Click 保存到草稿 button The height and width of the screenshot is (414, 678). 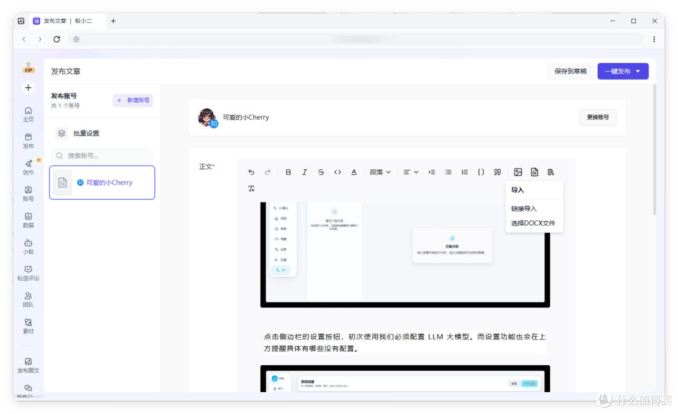(570, 72)
